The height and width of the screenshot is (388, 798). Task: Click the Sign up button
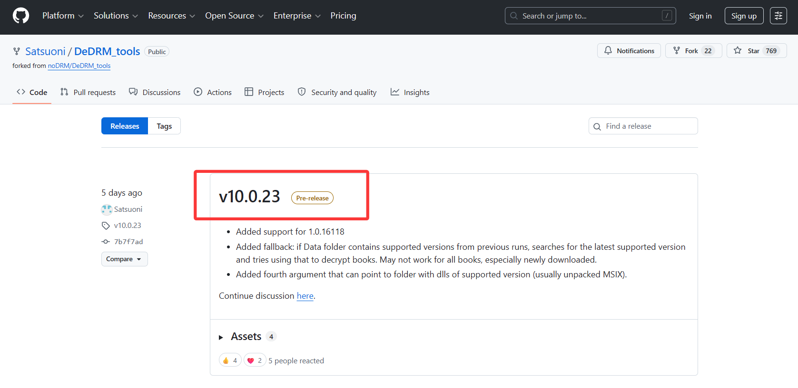click(744, 16)
